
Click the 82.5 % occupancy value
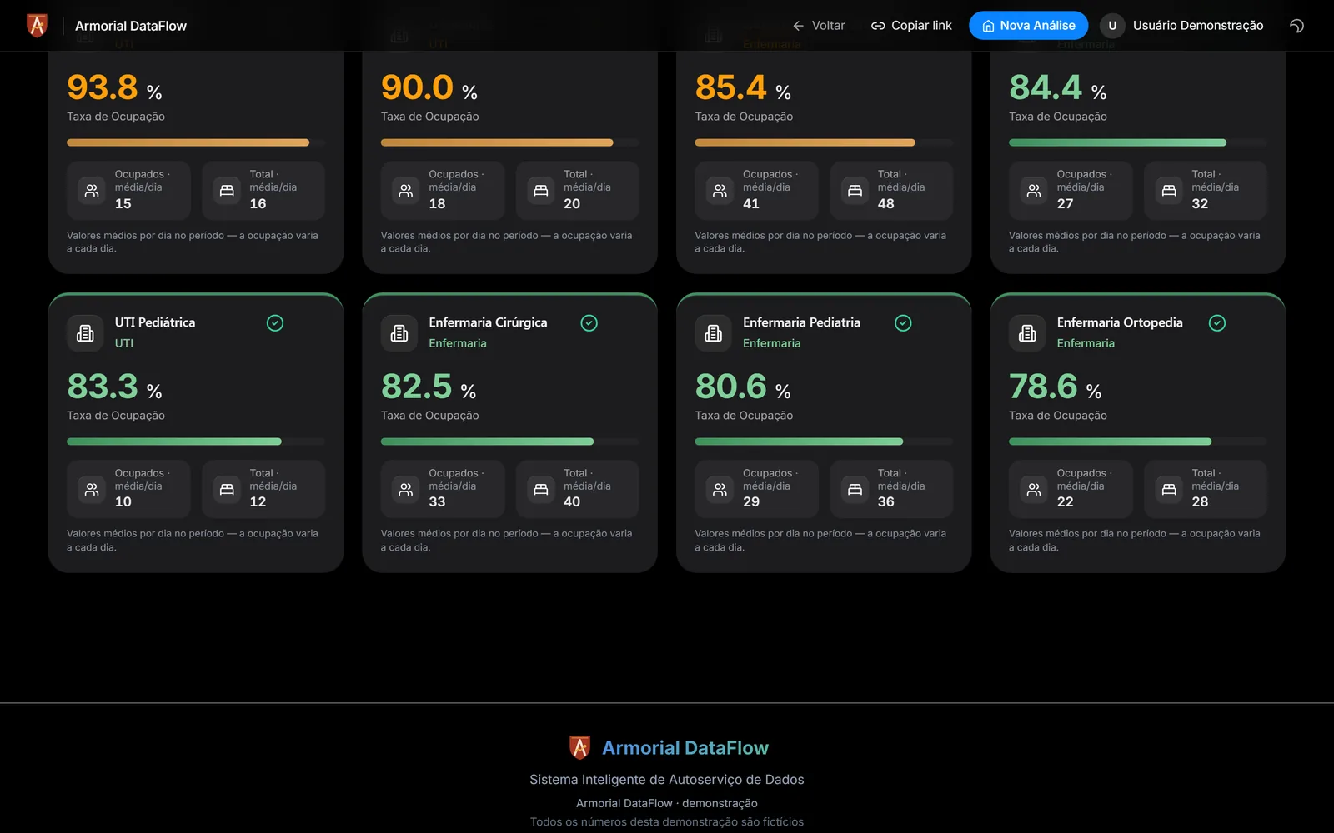point(429,387)
